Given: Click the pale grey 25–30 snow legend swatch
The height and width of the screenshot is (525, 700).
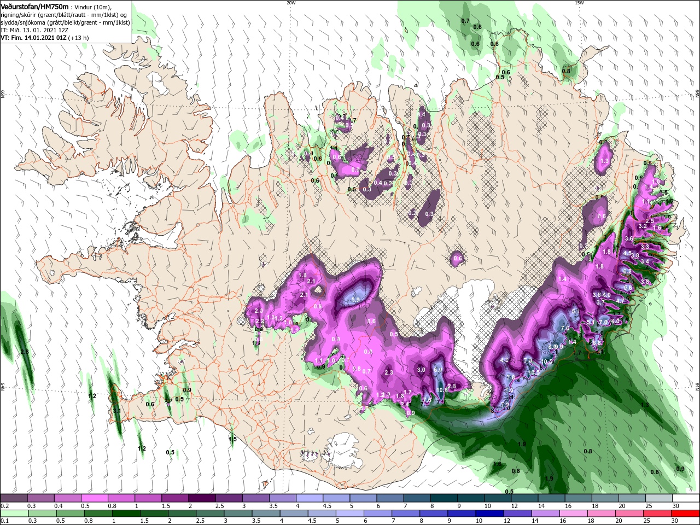Looking at the screenshot, I should [x=658, y=498].
